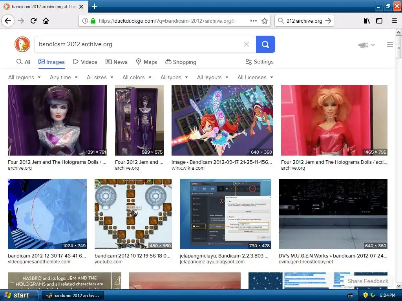Click the page scrollbar up arrow

399,32
